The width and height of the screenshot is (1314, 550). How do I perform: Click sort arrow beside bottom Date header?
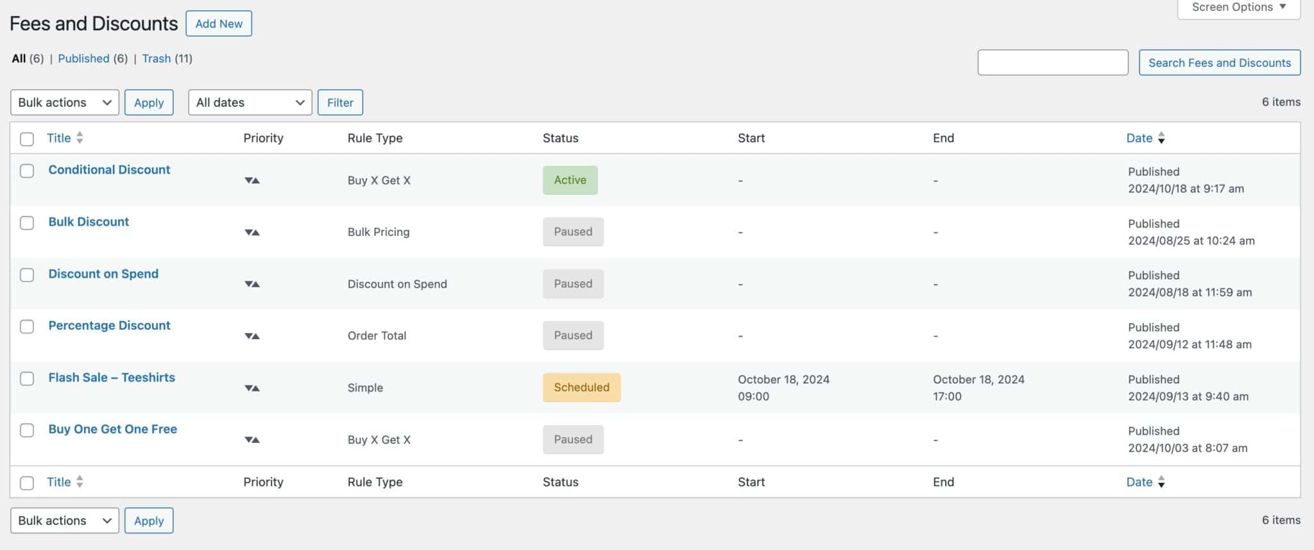coord(1161,482)
